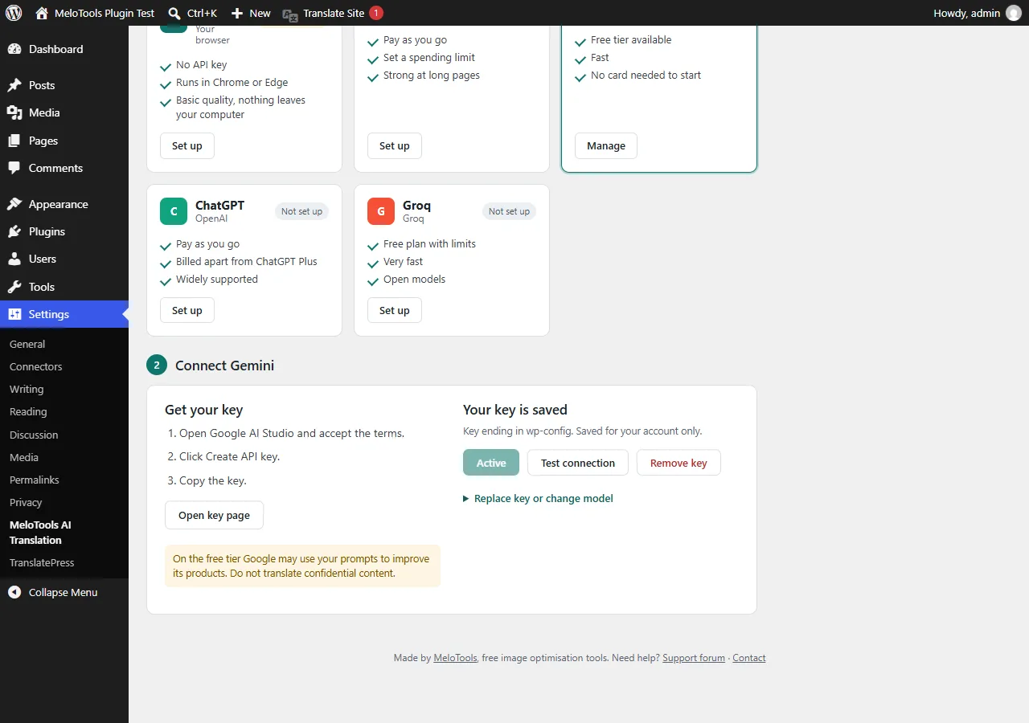
Task: Click Set up on the pay-as-you-go card above ChatGPT
Action: point(395,145)
